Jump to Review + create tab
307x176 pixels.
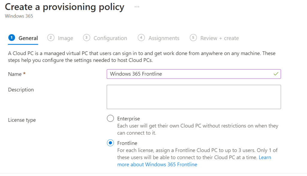[214, 38]
